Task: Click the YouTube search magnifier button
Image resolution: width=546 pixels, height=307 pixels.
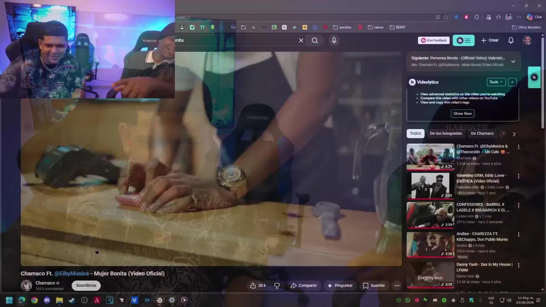Action: (315, 41)
